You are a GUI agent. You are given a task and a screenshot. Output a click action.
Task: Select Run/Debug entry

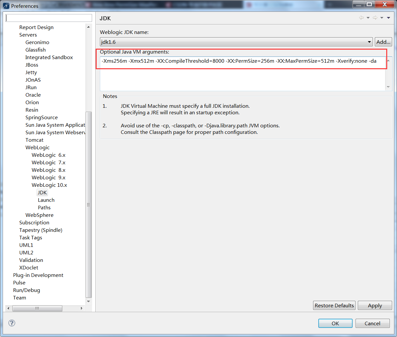coord(26,290)
